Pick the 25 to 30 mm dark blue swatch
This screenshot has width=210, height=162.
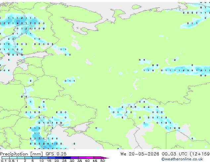tap(67, 158)
